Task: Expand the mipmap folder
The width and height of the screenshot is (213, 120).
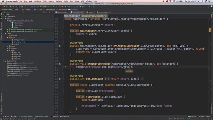Action: click(8, 48)
